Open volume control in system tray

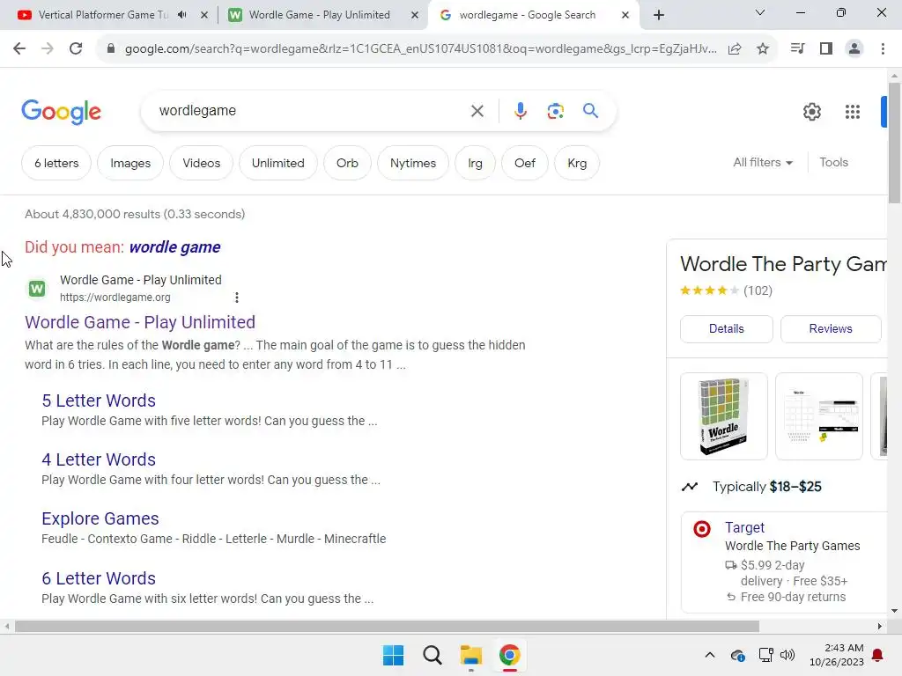[787, 655]
